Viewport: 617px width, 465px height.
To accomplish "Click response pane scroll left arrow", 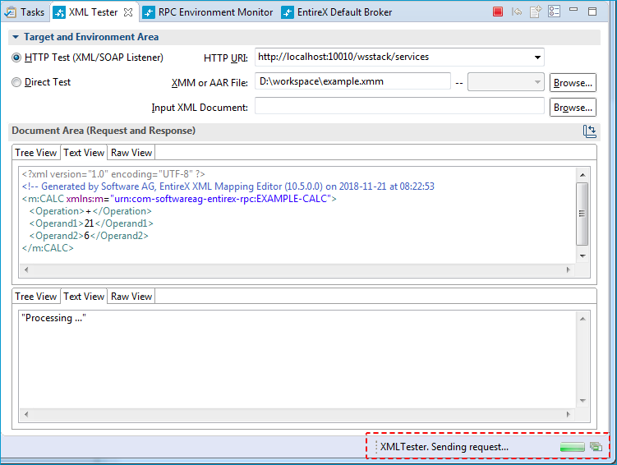I will [x=26, y=414].
